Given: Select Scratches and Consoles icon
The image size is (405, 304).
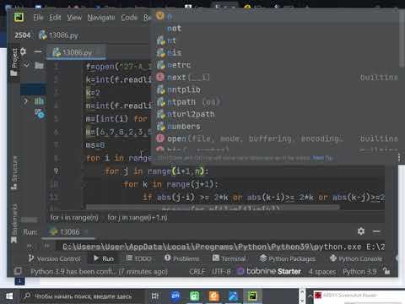Looking at the screenshot, I should tap(40, 114).
